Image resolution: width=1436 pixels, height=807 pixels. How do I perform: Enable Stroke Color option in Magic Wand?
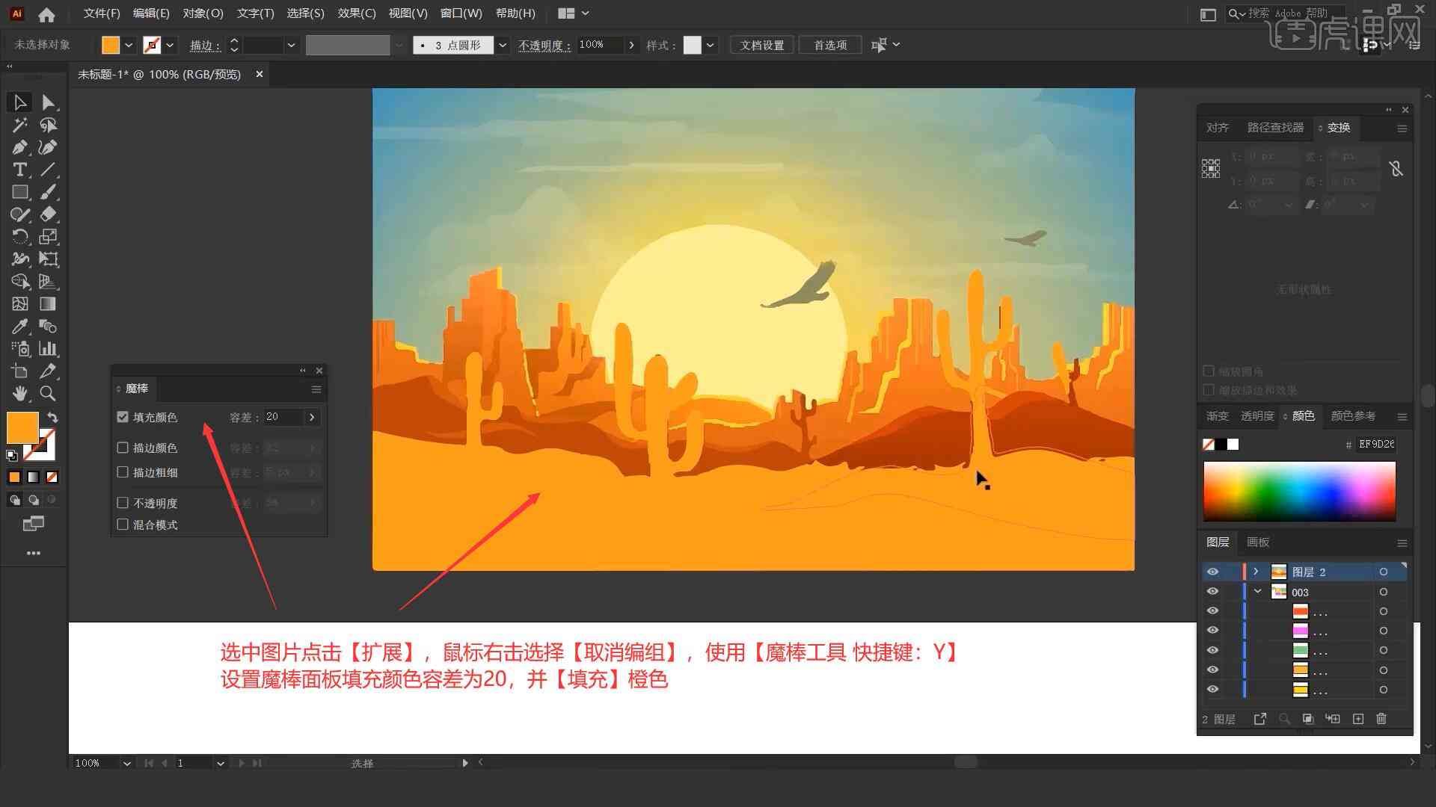point(123,448)
